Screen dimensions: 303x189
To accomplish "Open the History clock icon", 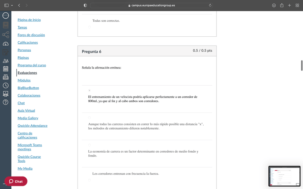I will point(6,86).
